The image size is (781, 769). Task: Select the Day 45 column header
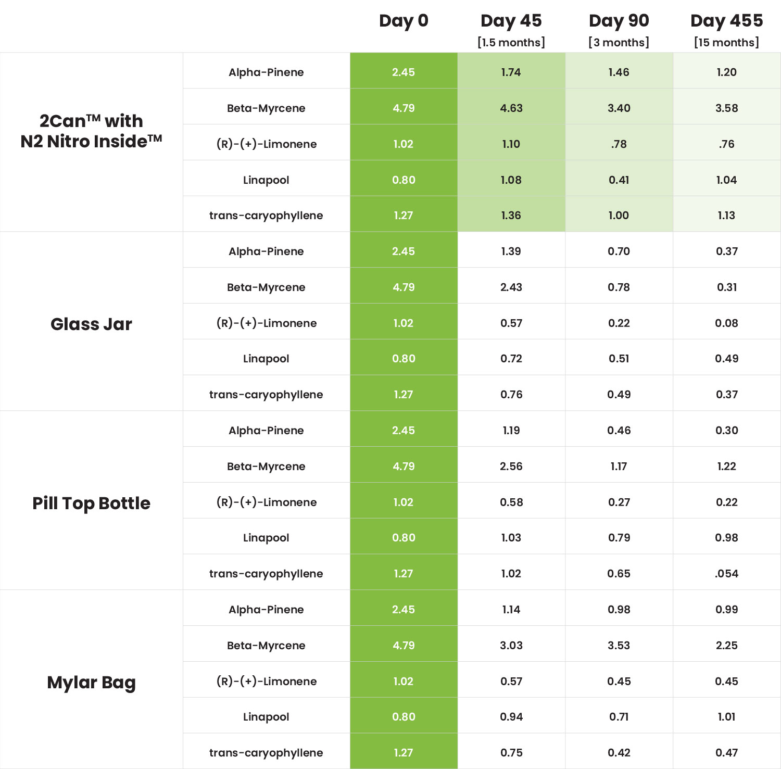(x=511, y=30)
